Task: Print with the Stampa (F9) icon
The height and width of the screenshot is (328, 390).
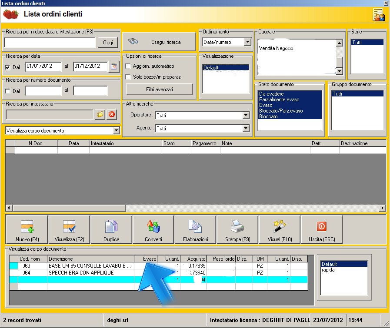Action: pyautogui.click(x=237, y=227)
